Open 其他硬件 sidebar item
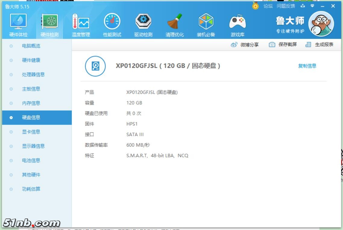Screen dimensions: 343x230 point(37,175)
